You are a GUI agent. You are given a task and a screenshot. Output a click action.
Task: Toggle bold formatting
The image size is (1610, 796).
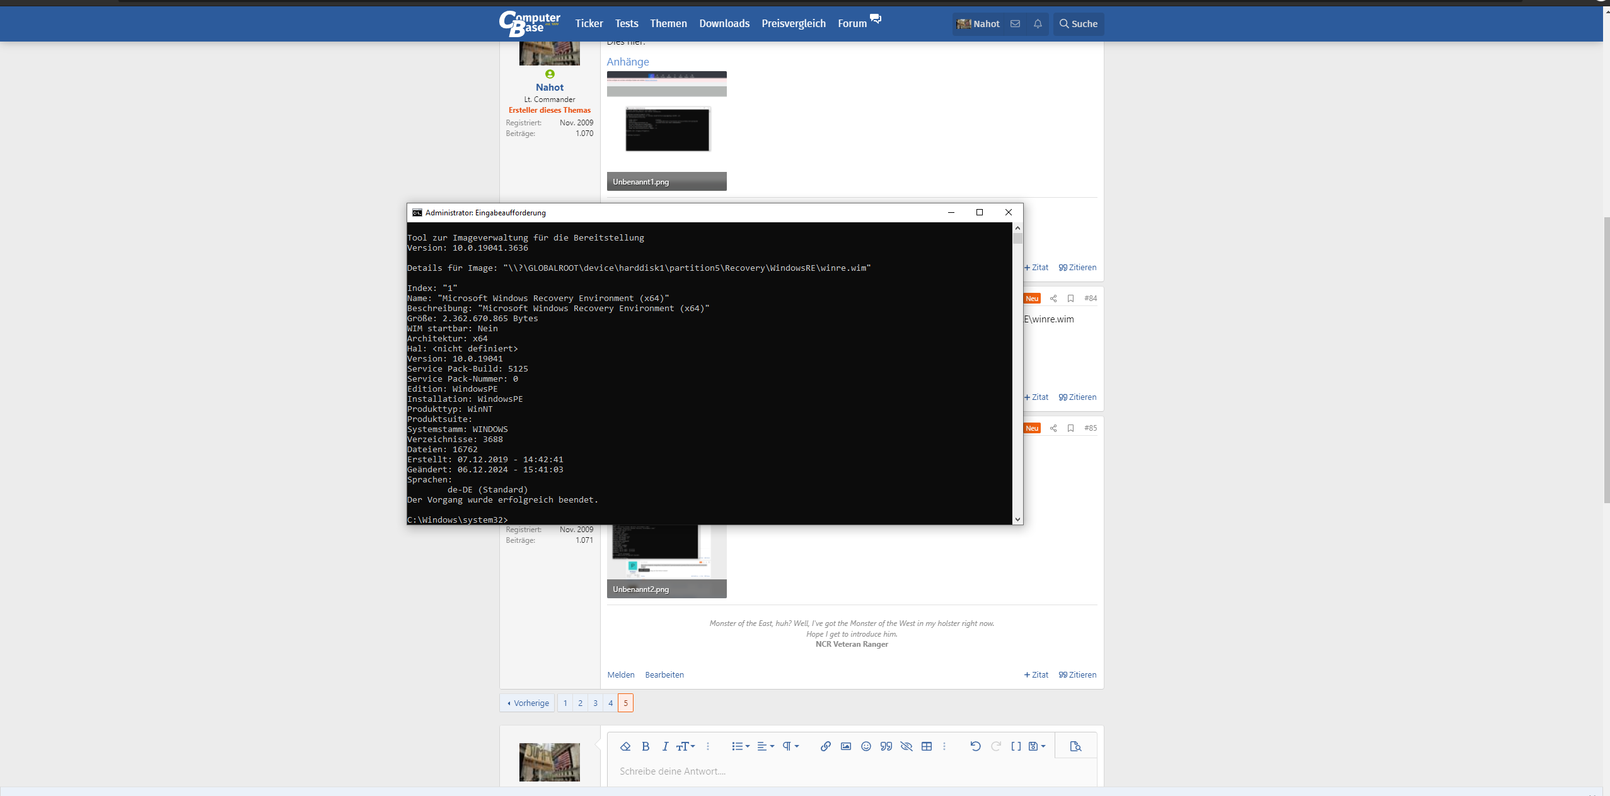point(646,746)
